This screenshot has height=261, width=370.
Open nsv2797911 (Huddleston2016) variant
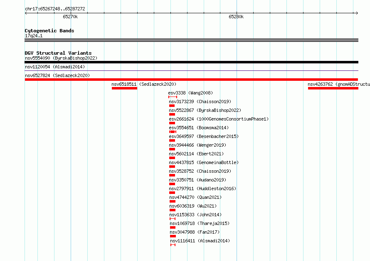(203, 188)
